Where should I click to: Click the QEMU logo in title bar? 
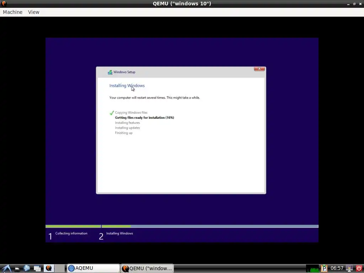(x=4, y=4)
